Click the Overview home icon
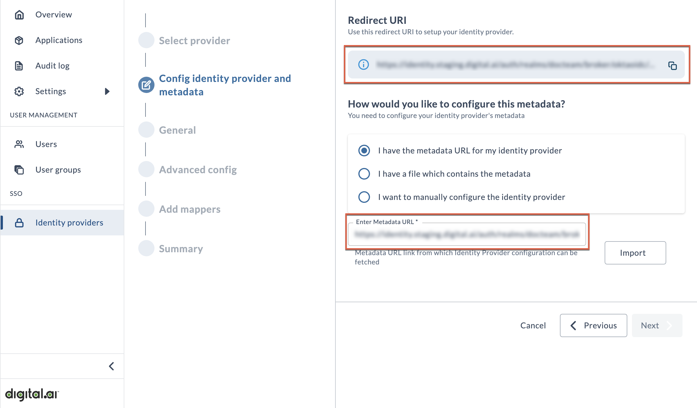 pyautogui.click(x=19, y=15)
